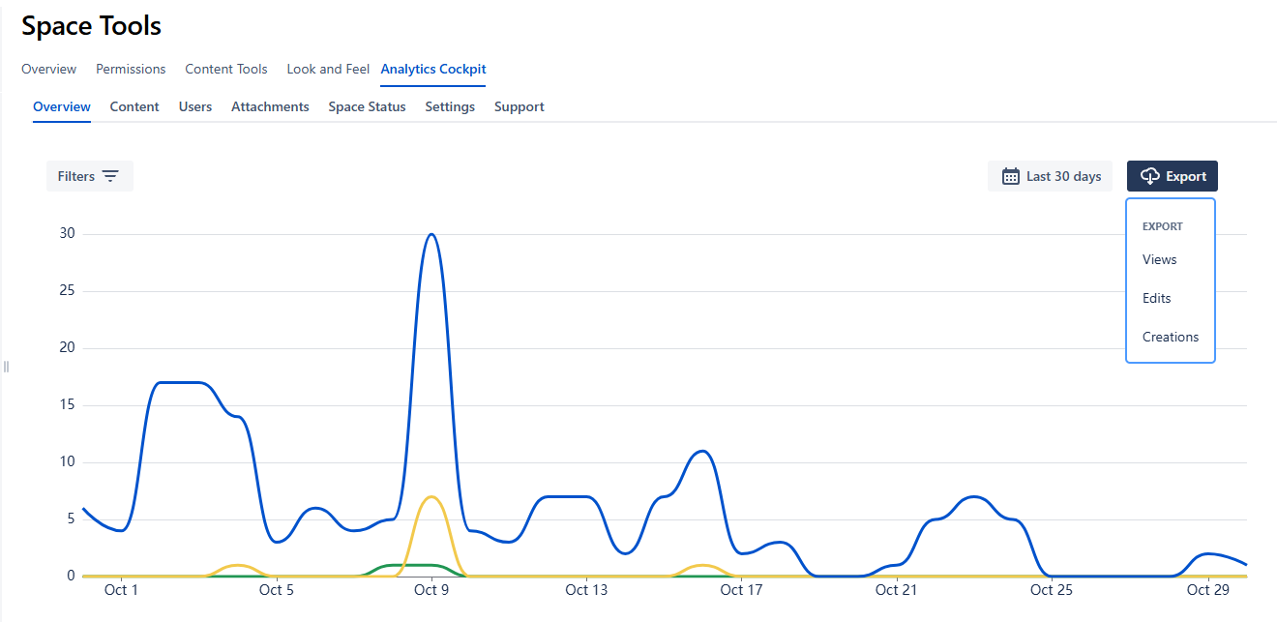The image size is (1277, 622).
Task: Open the Space Tools Overview tab
Action: [48, 69]
